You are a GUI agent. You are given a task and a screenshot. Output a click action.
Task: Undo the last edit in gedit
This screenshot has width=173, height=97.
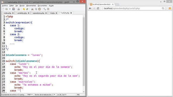click(x=24, y=9)
